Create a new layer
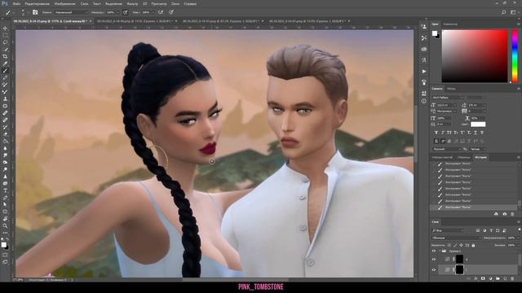This screenshot has height=293, width=522. coord(505,278)
